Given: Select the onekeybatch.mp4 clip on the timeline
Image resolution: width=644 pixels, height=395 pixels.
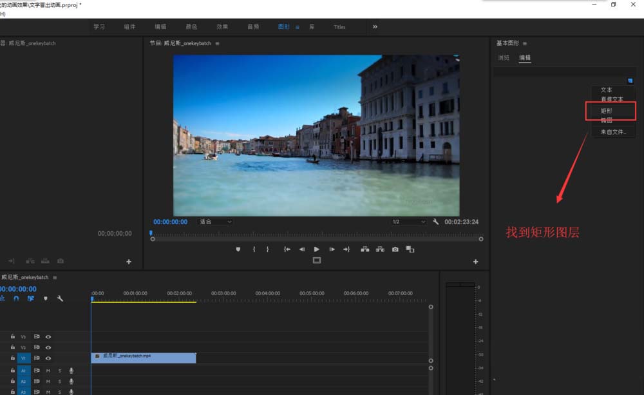Looking at the screenshot, I should coord(144,358).
